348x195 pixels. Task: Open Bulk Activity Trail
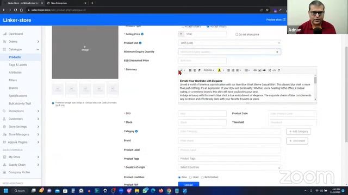[20, 103]
